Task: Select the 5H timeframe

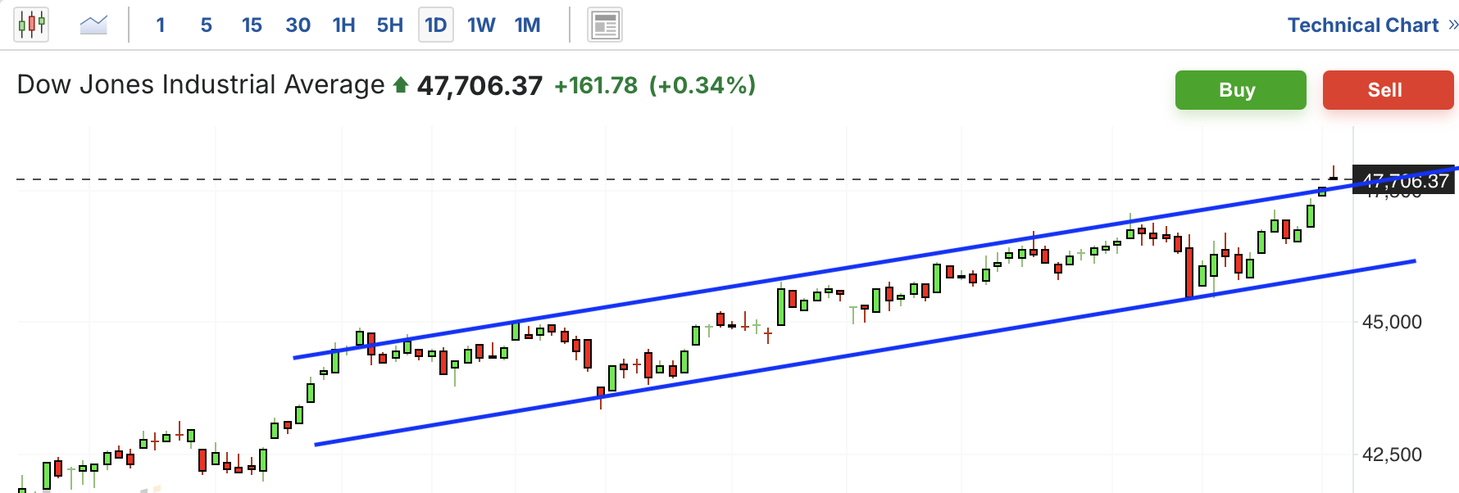Action: [390, 25]
